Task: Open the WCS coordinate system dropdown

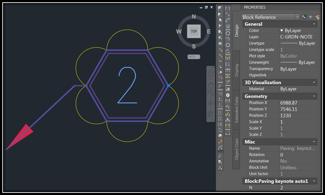Action: (194, 57)
